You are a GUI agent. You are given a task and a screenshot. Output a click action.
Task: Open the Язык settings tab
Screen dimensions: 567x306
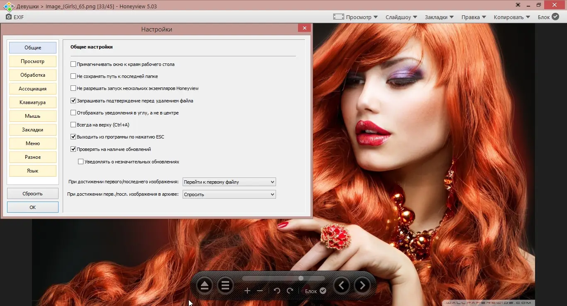[33, 171]
